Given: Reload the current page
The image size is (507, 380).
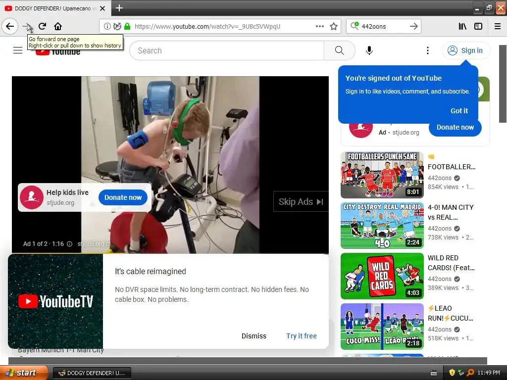Looking at the screenshot, I should click(x=43, y=26).
